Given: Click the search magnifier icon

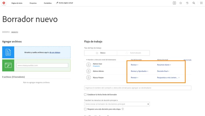Looking at the screenshot, I should coord(194,3).
